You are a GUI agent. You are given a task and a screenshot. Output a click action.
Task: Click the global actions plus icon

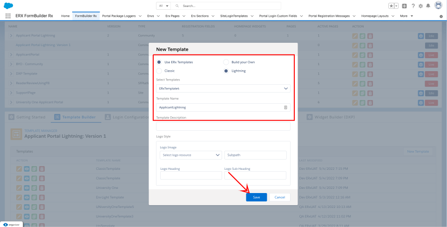(x=404, y=6)
